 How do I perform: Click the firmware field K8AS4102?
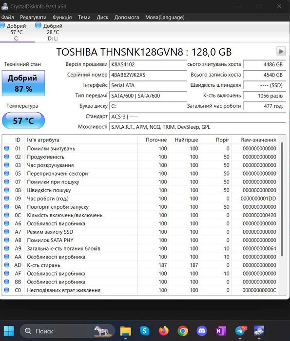(x=148, y=64)
